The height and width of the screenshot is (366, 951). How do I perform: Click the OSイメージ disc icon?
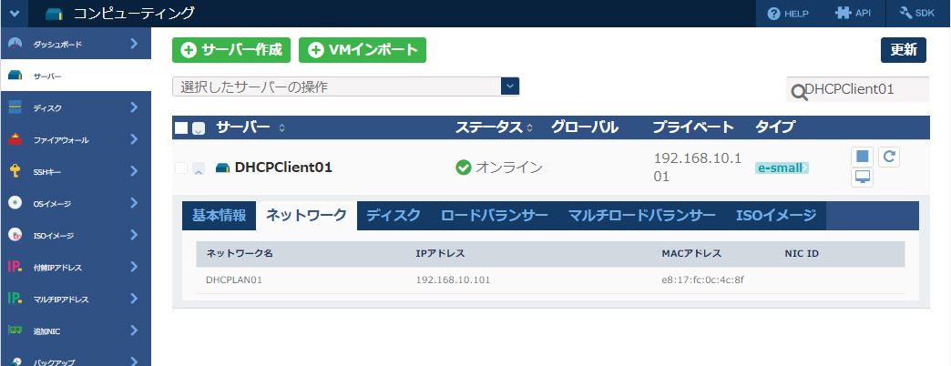[15, 203]
